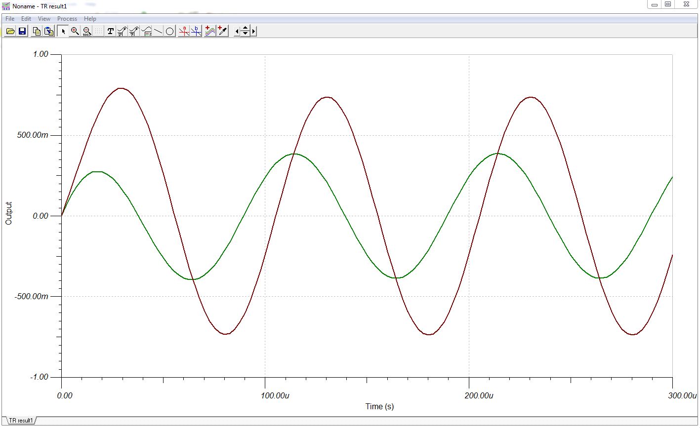Open the Help menu
Screen dimensions: 700x428
coord(90,19)
